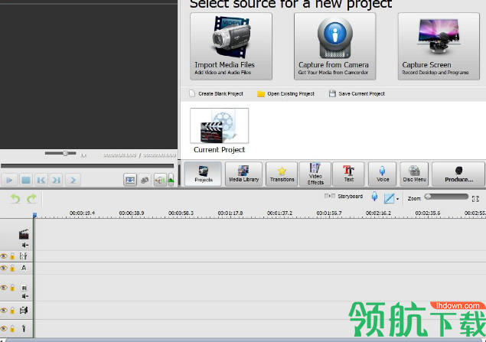Click the Produce... button
The width and height of the screenshot is (486, 342).
click(458, 174)
